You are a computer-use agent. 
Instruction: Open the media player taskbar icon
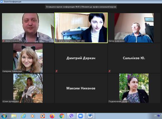click(32, 116)
